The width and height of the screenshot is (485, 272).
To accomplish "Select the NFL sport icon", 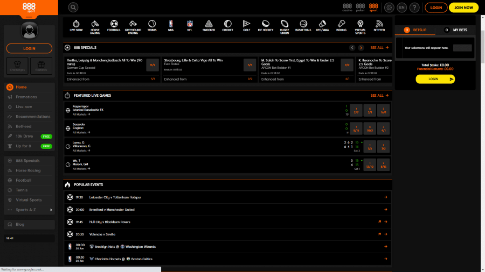I will (190, 26).
